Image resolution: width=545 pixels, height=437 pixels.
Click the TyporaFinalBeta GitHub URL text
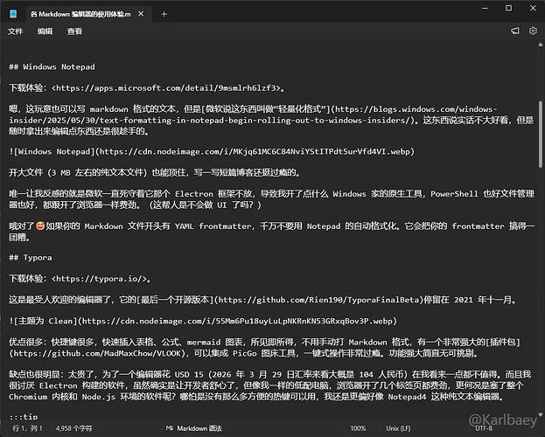[318, 300]
